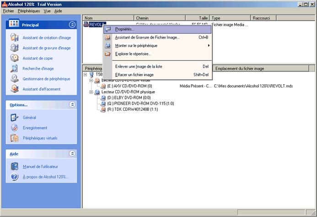Choose Explorer le répertoire...
The width and height of the screenshot is (317, 217).
(157, 54)
